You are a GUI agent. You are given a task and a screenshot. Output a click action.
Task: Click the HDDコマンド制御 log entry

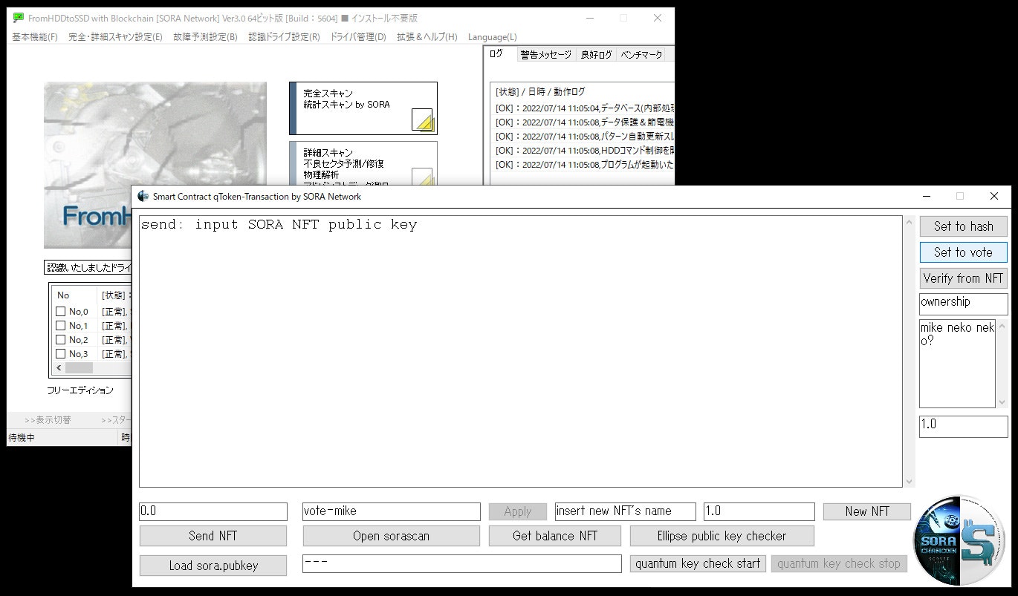point(585,151)
